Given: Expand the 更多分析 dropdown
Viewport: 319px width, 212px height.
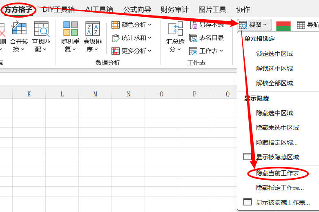Looking at the screenshot, I should [131, 51].
